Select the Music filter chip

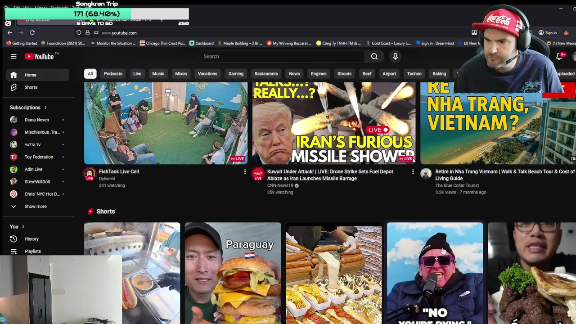click(158, 74)
